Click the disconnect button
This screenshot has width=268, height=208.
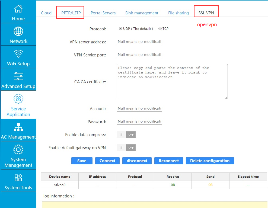(137, 161)
